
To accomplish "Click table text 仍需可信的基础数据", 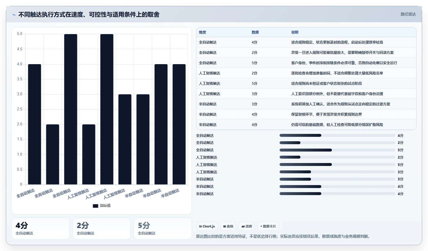I will point(307,125).
